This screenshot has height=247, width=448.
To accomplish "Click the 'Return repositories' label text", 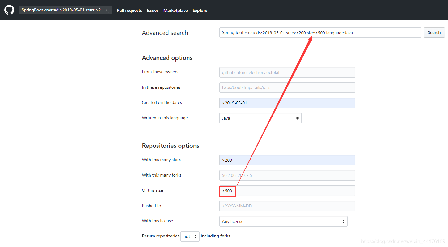I will point(161,236).
